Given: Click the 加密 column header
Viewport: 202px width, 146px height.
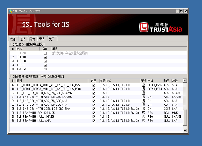Looking at the screenshot, I should point(167,81).
